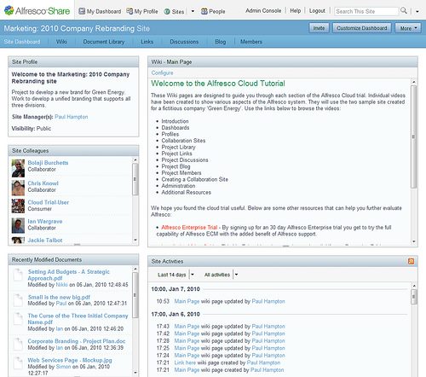Click file icon for Corporate Branding Project Plan
The image size is (426, 377).
[x=19, y=344]
